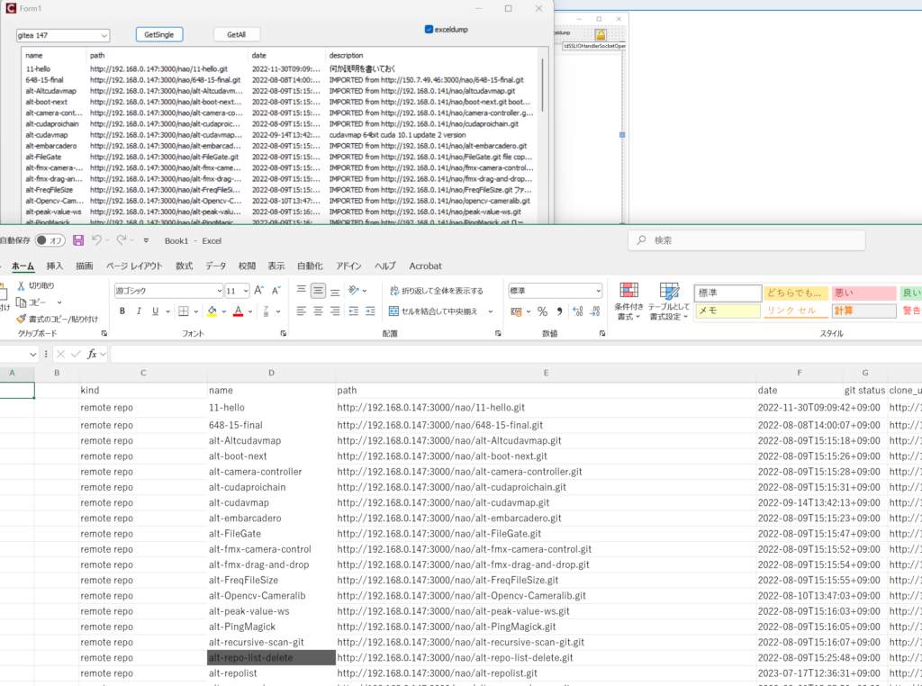Screen dimensions: 922x686
Task: Toggle the AutoSave switch in Excel
Action: [x=50, y=240]
